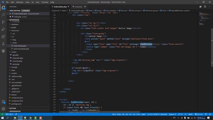Viewport: 213px width, 120px height.
Task: Open package.json file
Action: coord(17,104)
